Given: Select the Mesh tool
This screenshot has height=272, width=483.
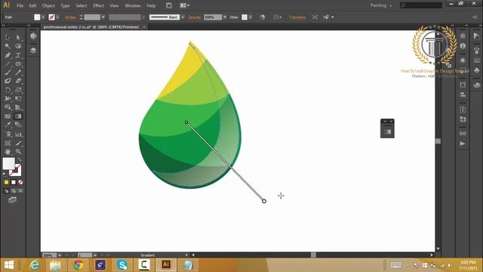Looking at the screenshot, I should tap(8, 116).
